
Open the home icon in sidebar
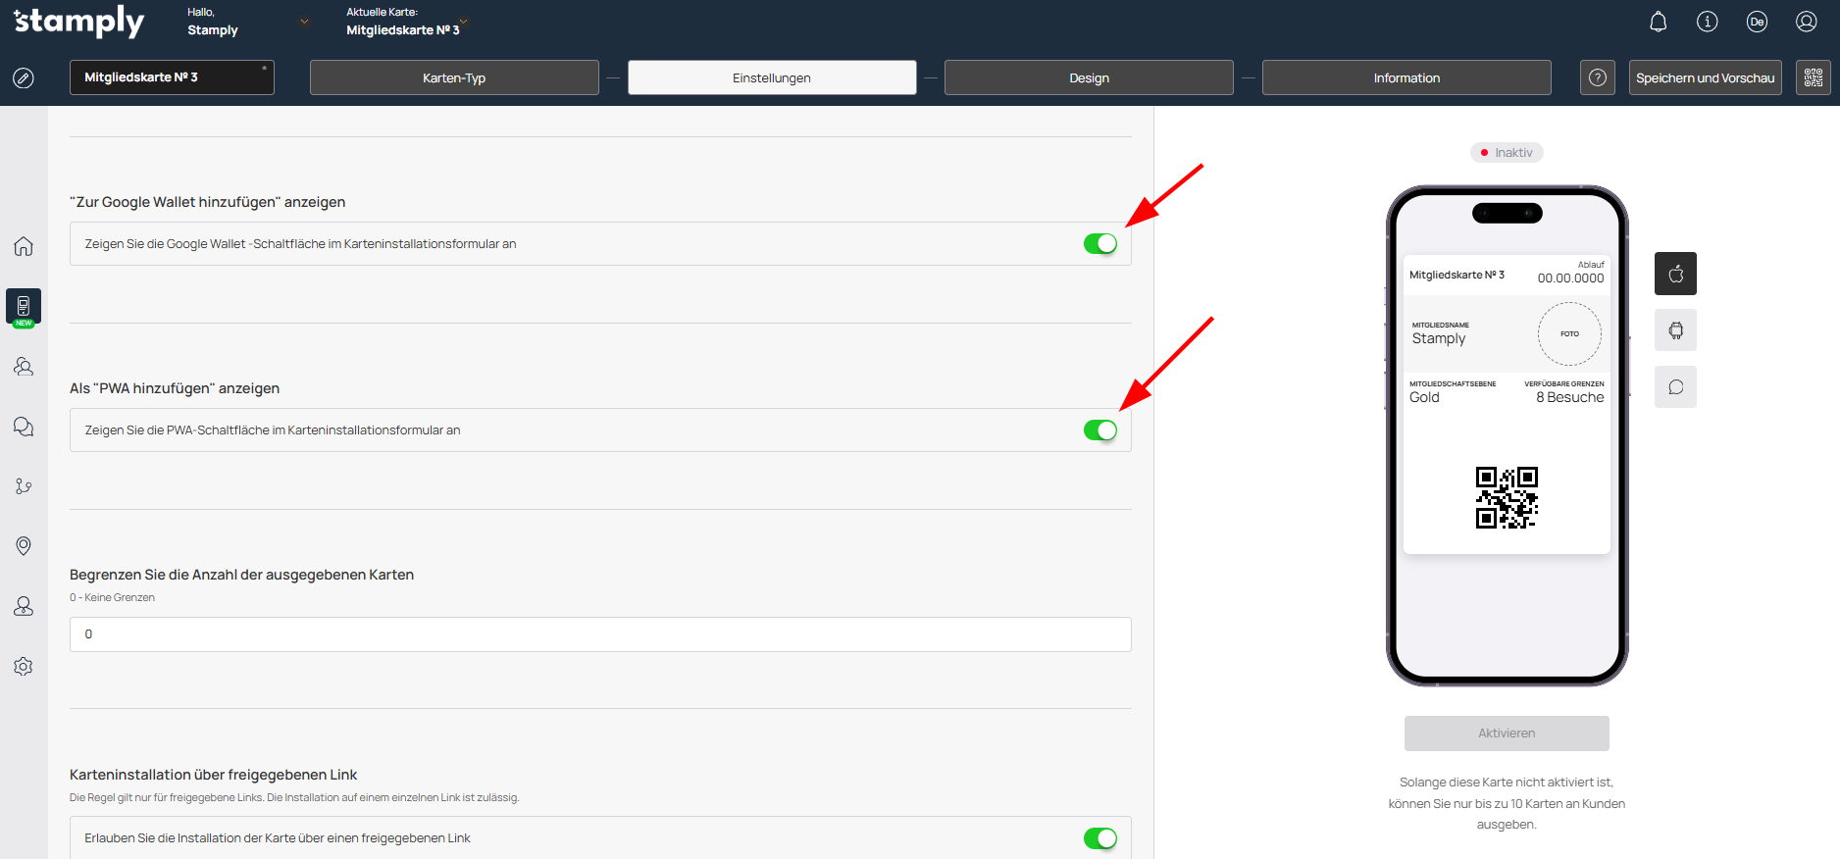click(24, 246)
